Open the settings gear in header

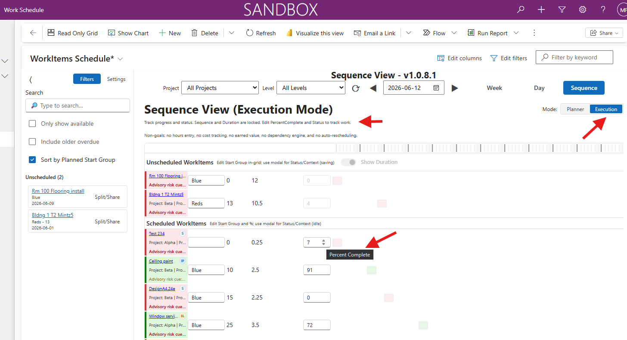583,9
